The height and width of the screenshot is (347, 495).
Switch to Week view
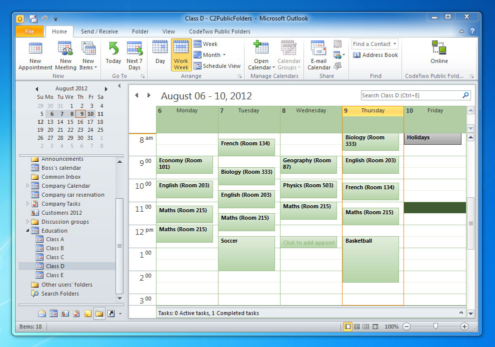[206, 44]
